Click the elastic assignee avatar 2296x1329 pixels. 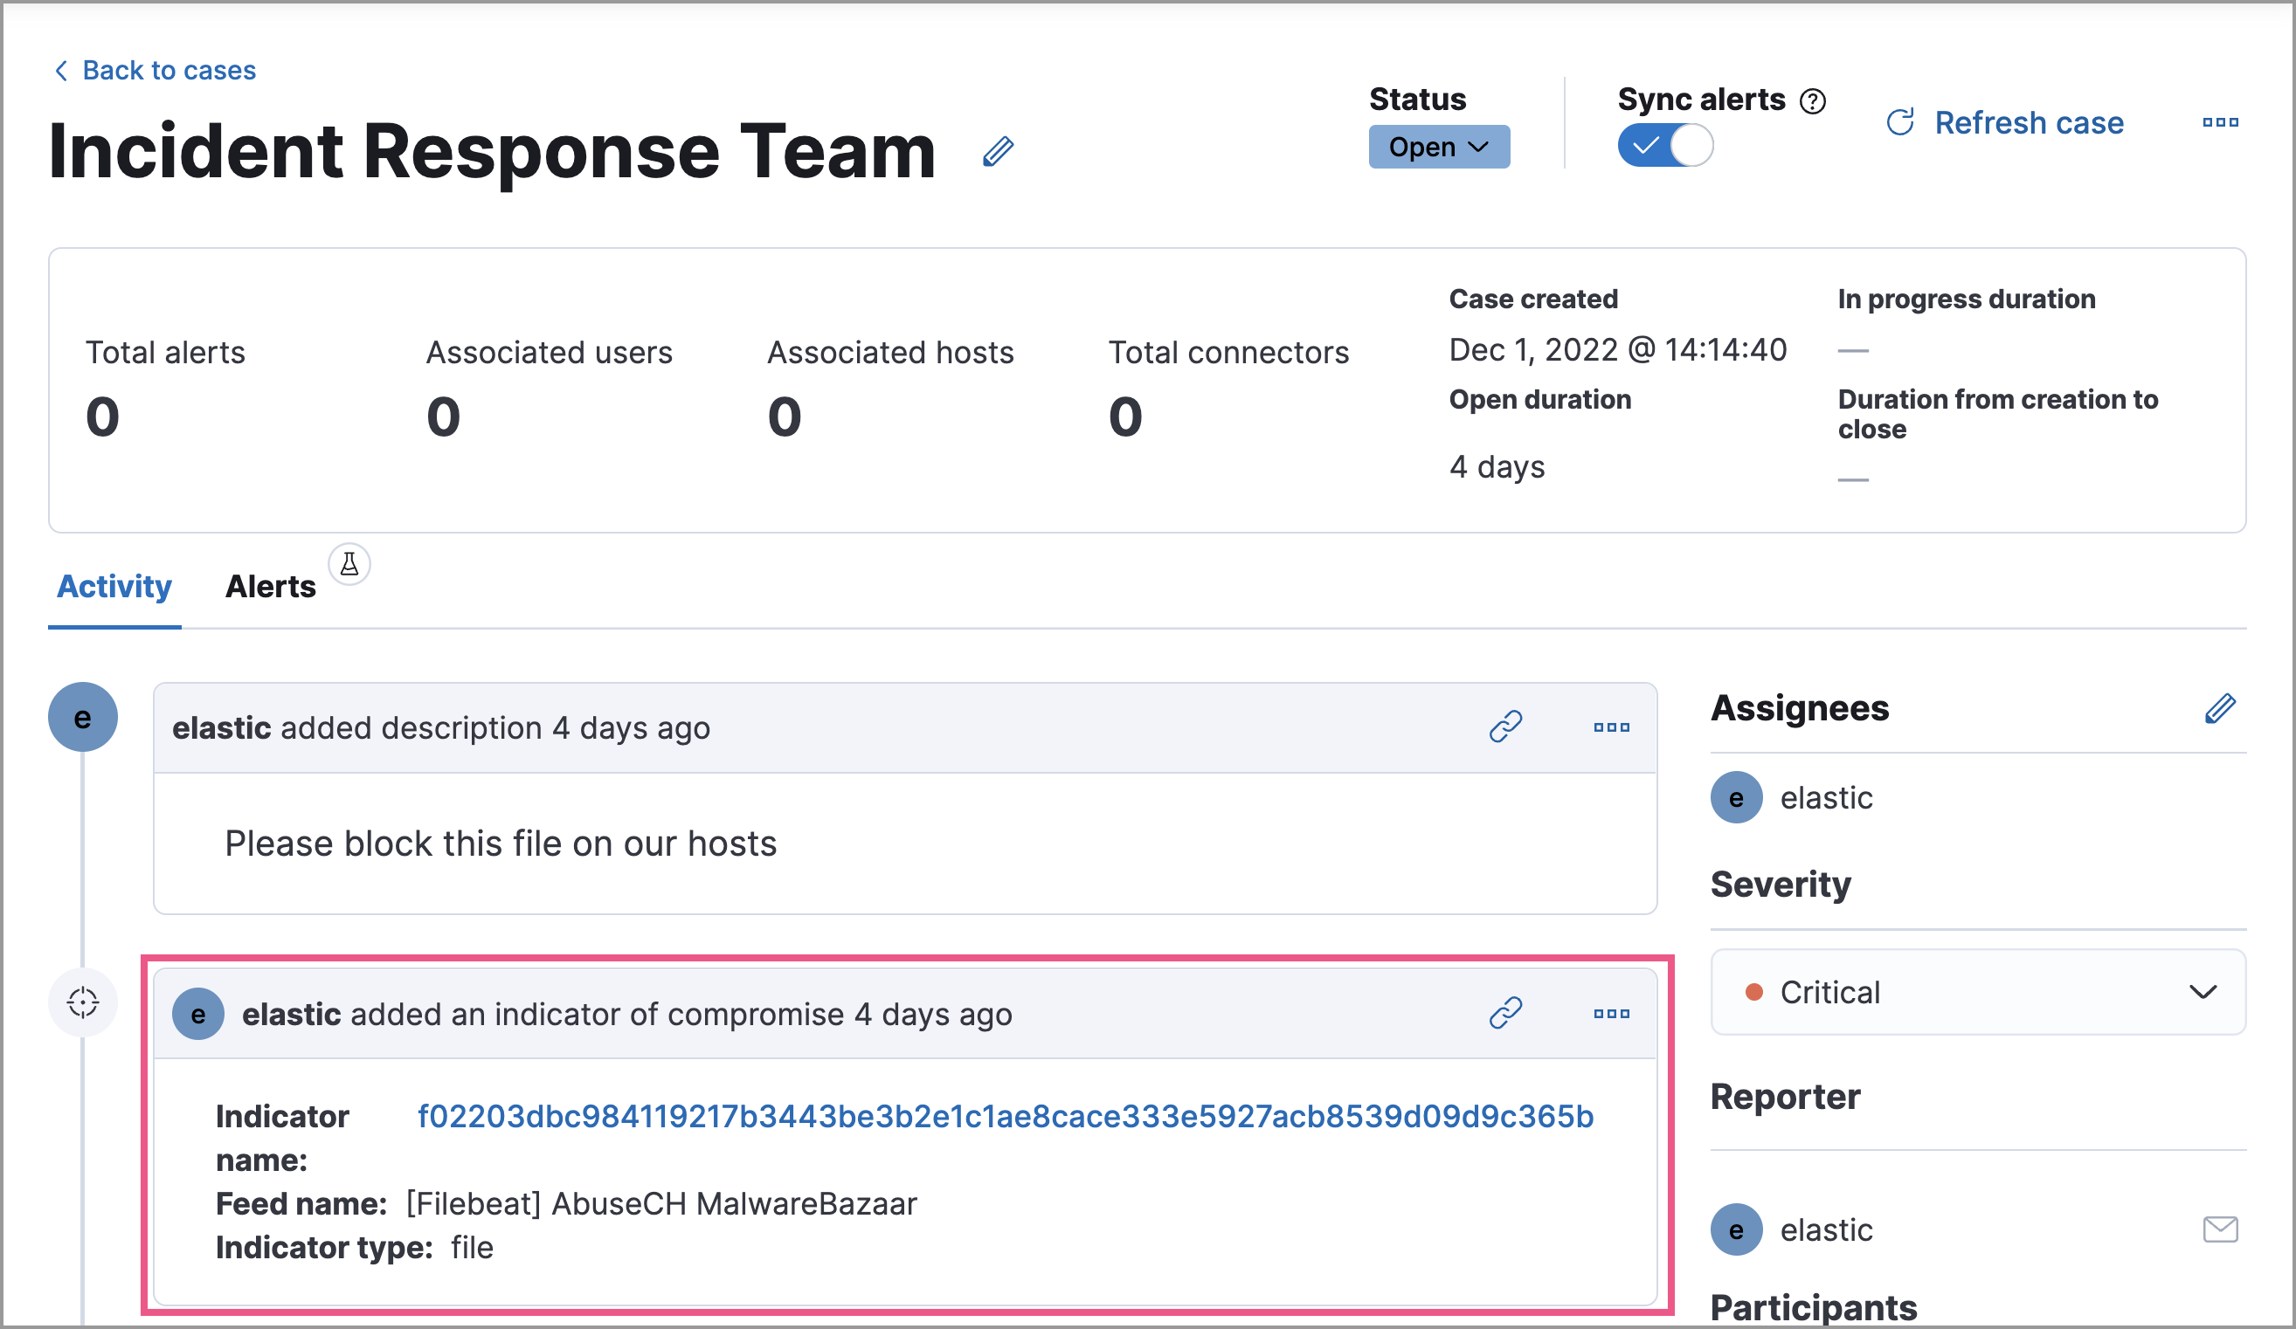(1736, 798)
